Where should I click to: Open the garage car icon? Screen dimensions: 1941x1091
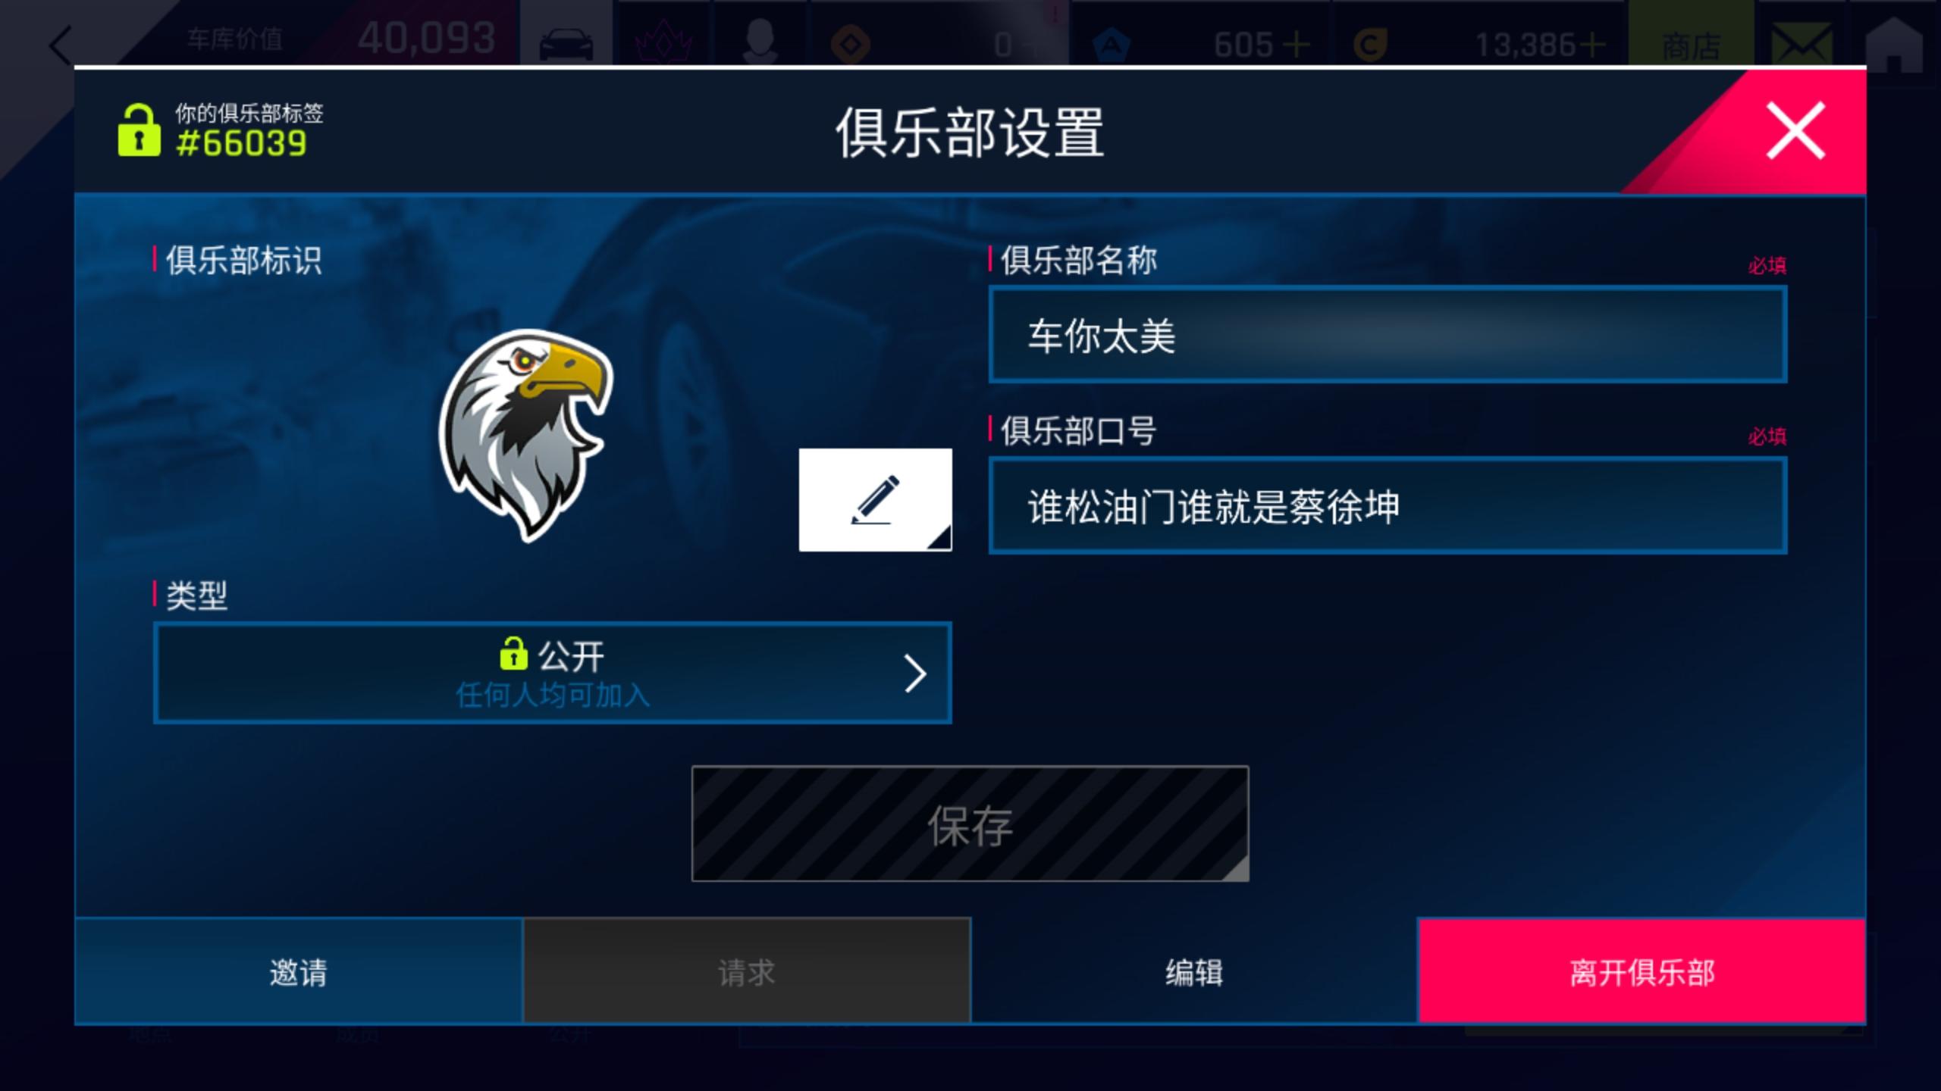point(566,44)
